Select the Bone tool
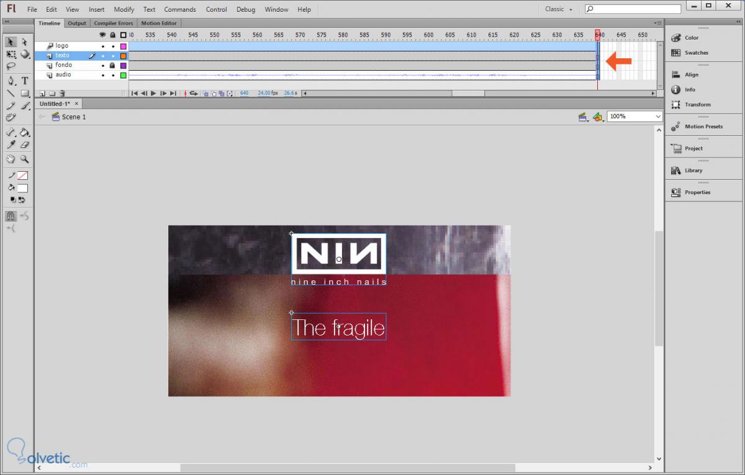The height and width of the screenshot is (475, 745). (x=11, y=132)
